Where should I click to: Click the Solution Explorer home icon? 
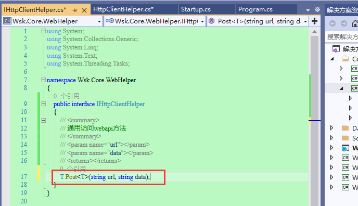coord(355,23)
